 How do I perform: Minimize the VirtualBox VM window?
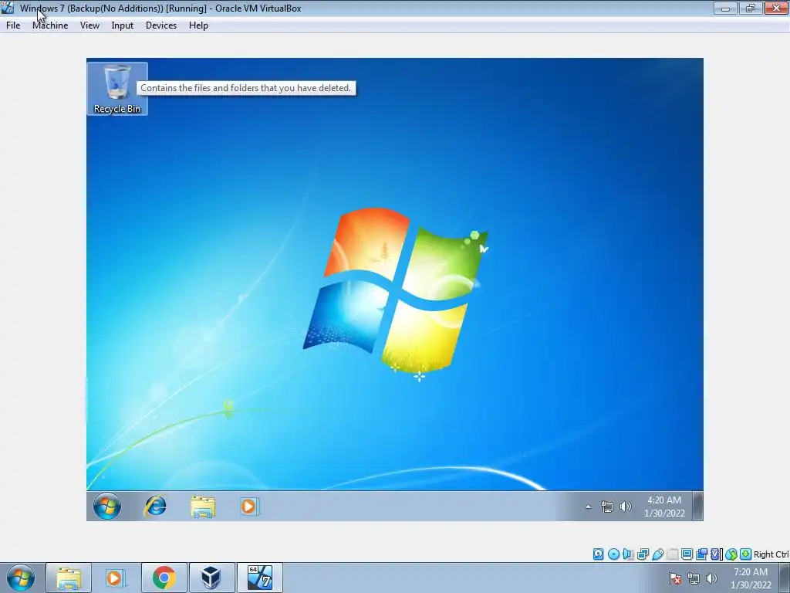(725, 8)
